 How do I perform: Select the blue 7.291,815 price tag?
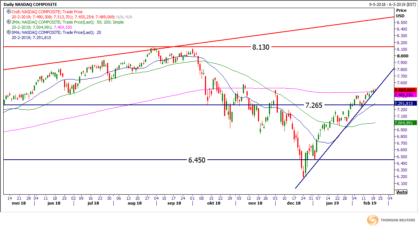tap(404, 103)
